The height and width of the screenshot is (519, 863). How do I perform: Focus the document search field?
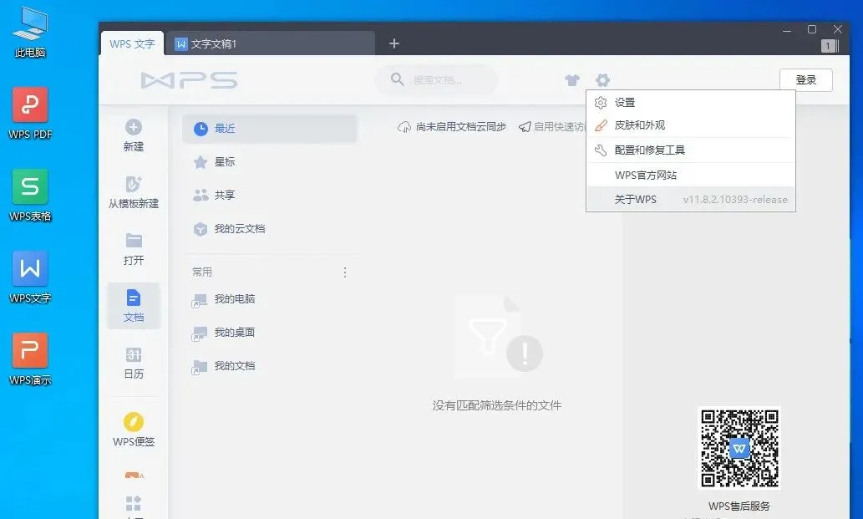pyautogui.click(x=437, y=79)
